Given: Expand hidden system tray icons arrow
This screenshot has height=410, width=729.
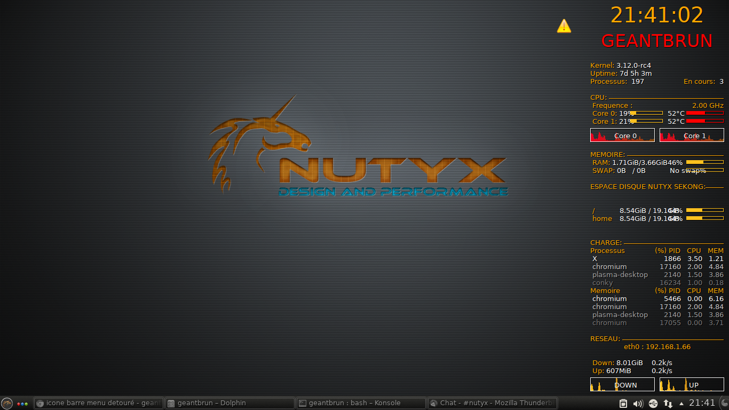Looking at the screenshot, I should coord(681,404).
